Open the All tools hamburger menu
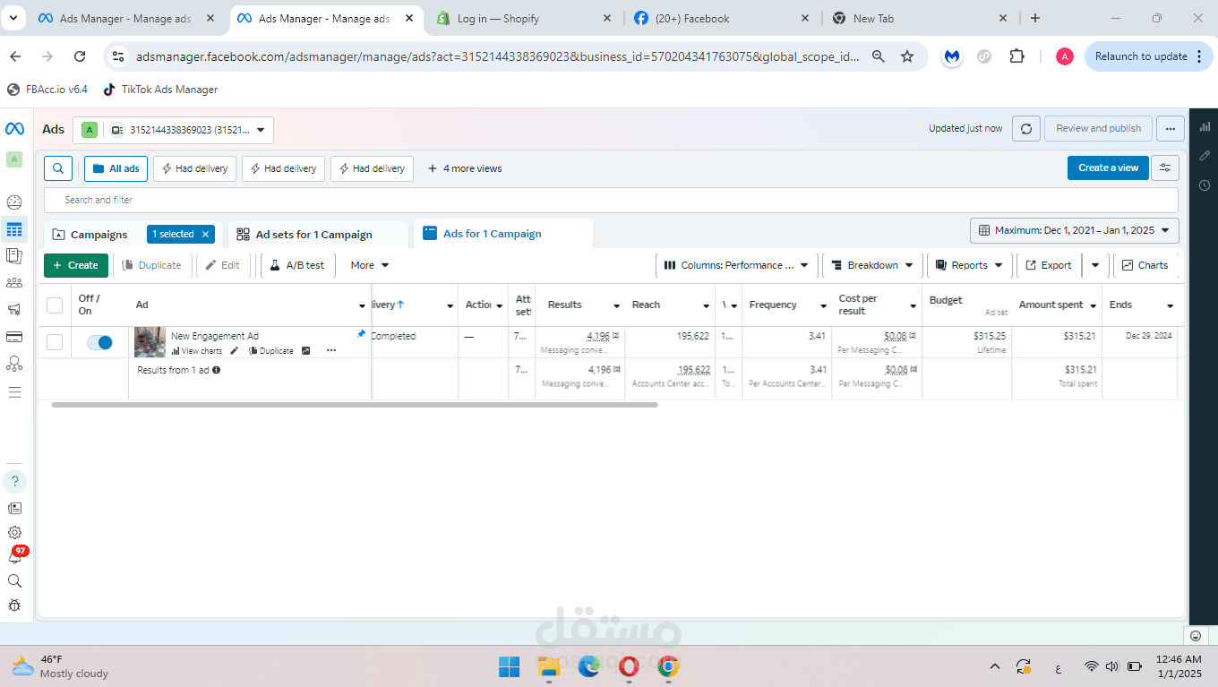This screenshot has height=687, width=1218. point(14,392)
